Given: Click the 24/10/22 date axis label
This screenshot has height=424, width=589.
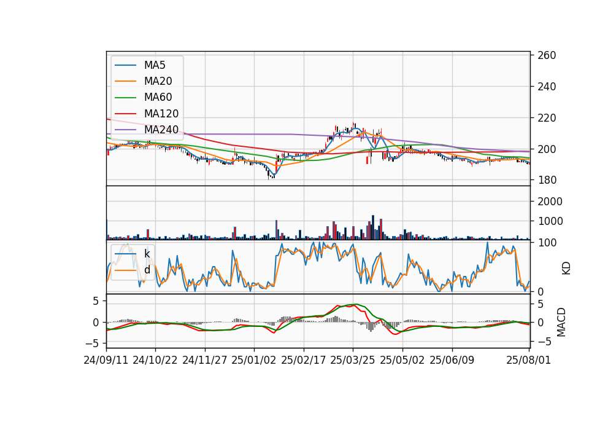Looking at the screenshot, I should (155, 361).
